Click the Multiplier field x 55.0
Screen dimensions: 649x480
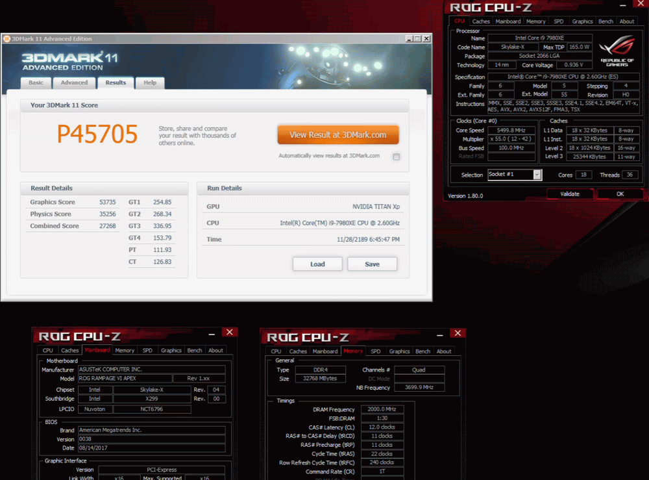pyautogui.click(x=511, y=139)
